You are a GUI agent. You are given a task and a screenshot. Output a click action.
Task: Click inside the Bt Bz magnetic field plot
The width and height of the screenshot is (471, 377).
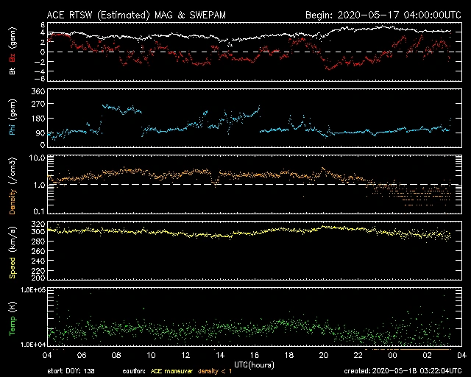[x=255, y=52]
